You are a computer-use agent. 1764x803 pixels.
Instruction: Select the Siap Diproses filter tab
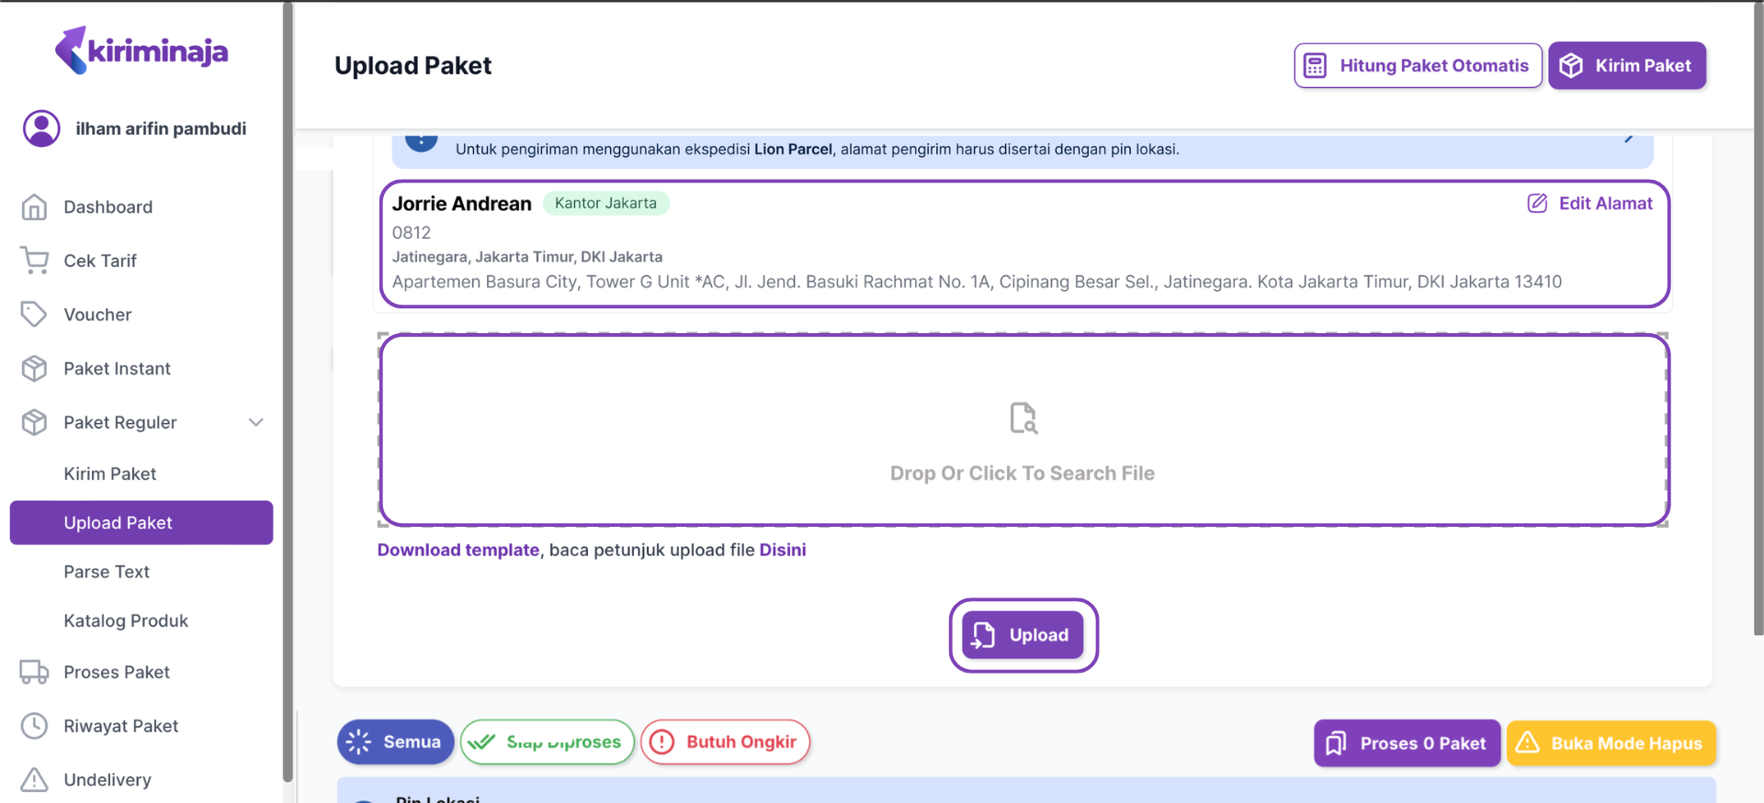[x=548, y=742]
